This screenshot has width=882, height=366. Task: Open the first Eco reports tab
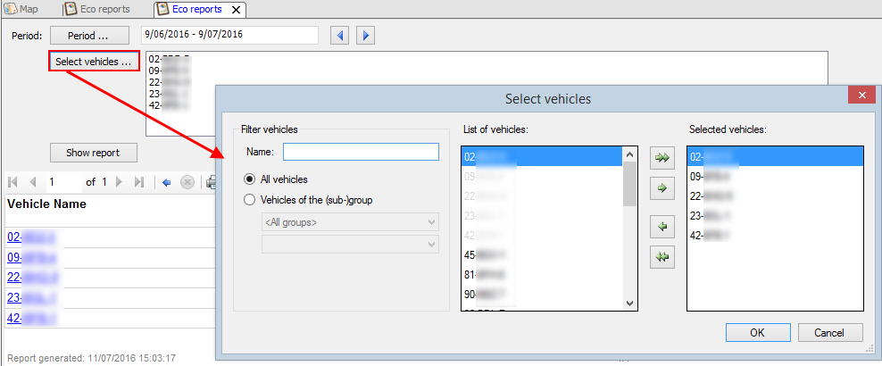(96, 9)
